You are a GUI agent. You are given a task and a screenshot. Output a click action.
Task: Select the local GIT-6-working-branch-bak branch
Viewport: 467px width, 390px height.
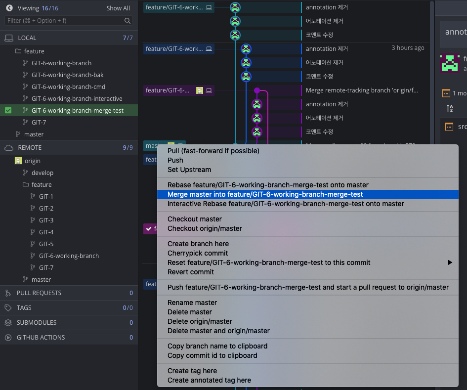click(67, 75)
